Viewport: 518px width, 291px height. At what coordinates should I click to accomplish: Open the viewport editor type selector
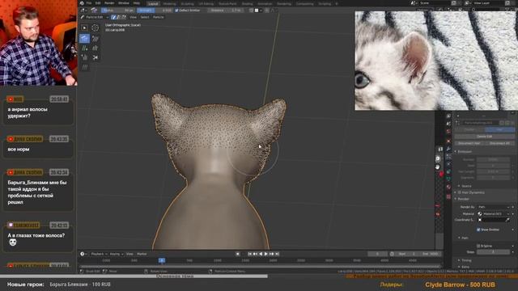tap(83, 11)
